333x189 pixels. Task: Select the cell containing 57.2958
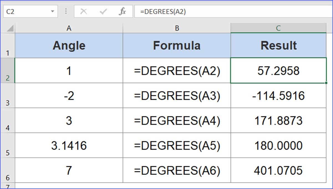(278, 70)
